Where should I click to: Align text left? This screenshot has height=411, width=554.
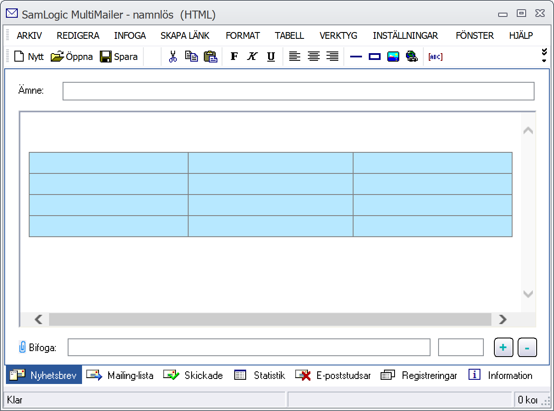point(294,57)
